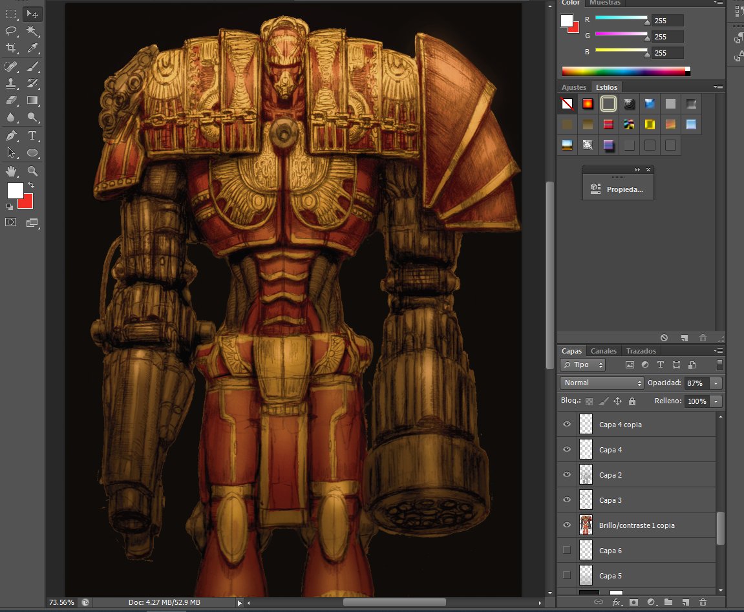Create a new layer group
This screenshot has height=612, width=744.
coord(668,602)
